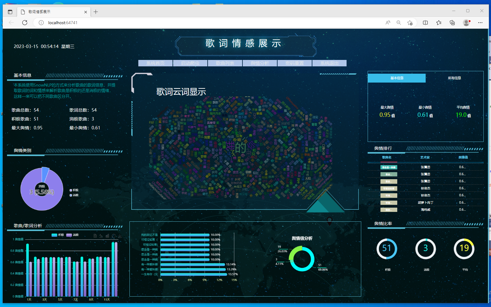Open 启动爬虫 navigation item
491x307 pixels.
click(x=190, y=63)
